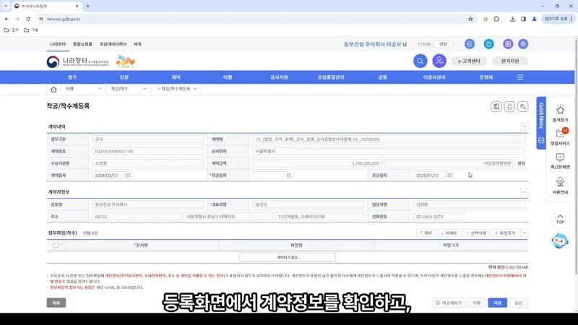
Task: Click the blue search magnifier icon
Action: click(x=420, y=61)
